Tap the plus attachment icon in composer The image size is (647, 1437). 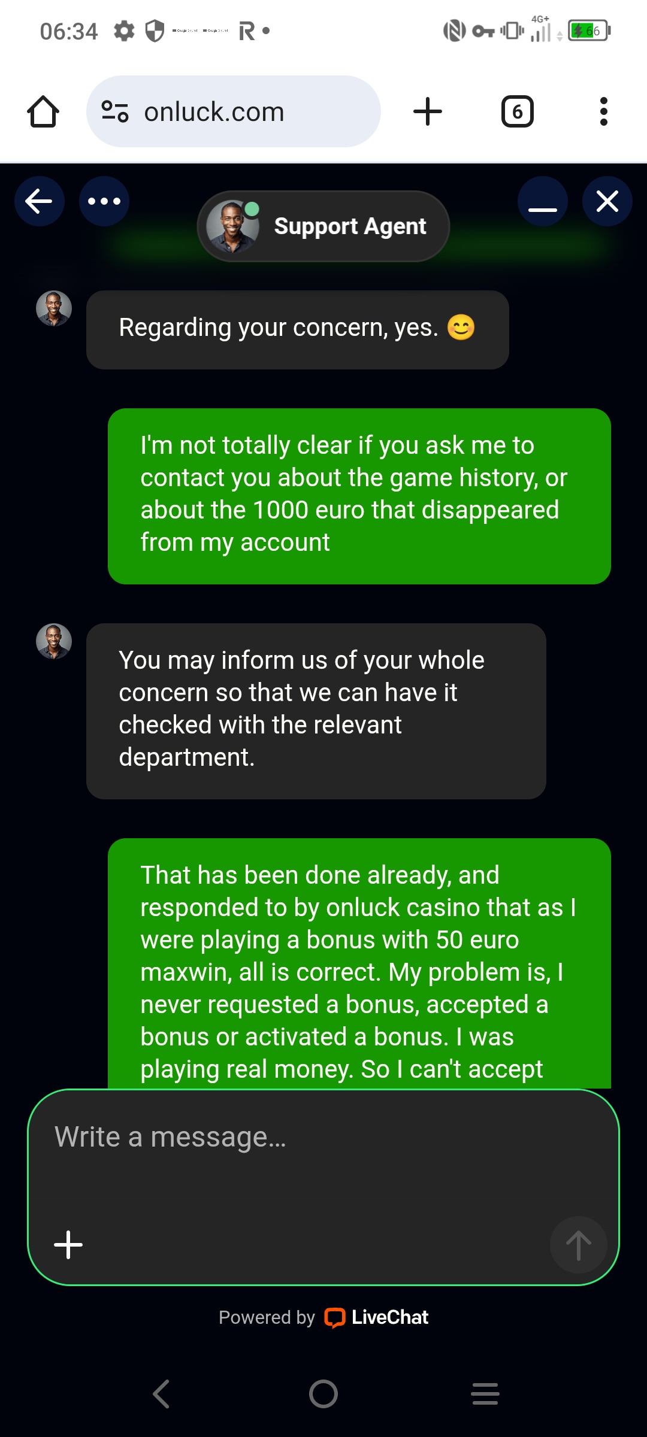click(x=68, y=1245)
